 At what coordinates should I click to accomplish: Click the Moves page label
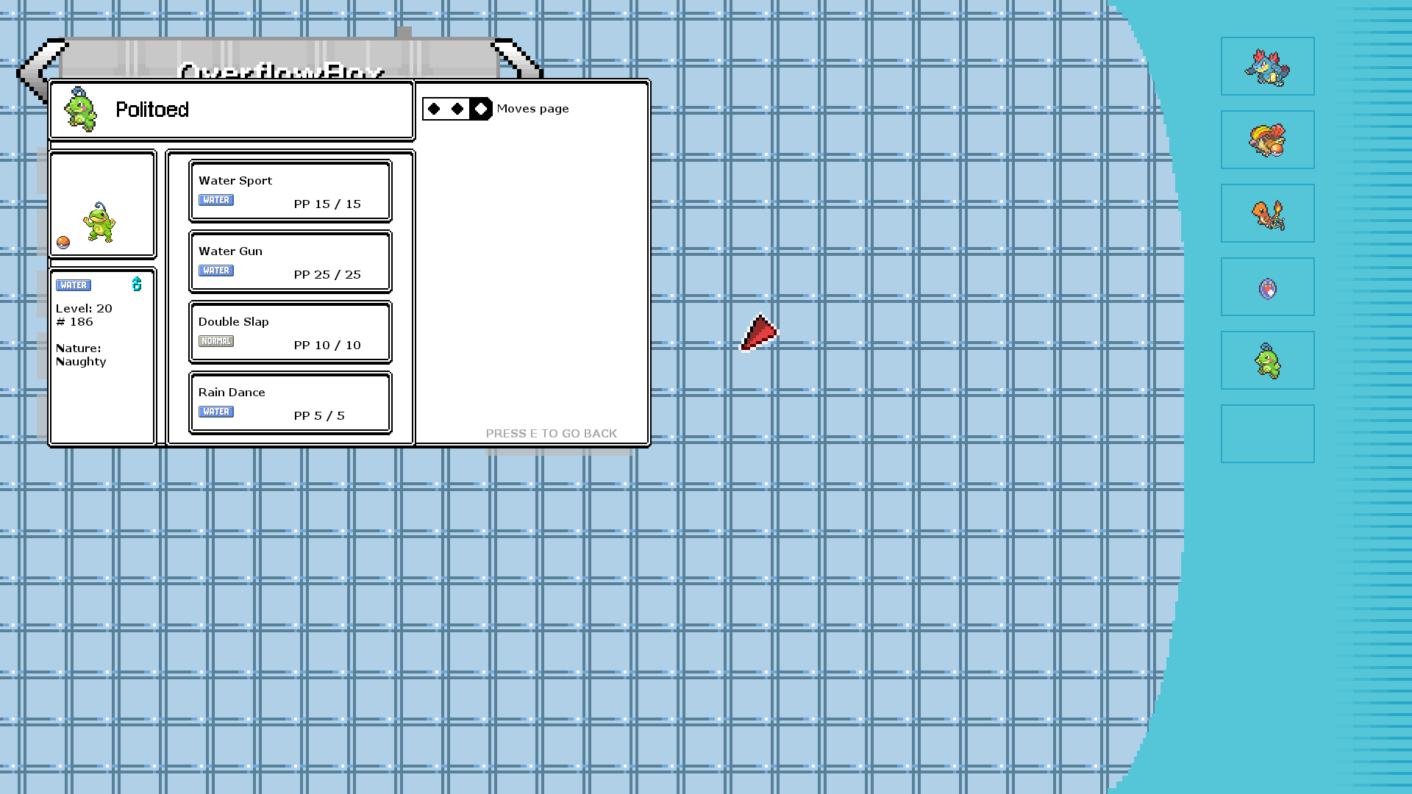(532, 109)
